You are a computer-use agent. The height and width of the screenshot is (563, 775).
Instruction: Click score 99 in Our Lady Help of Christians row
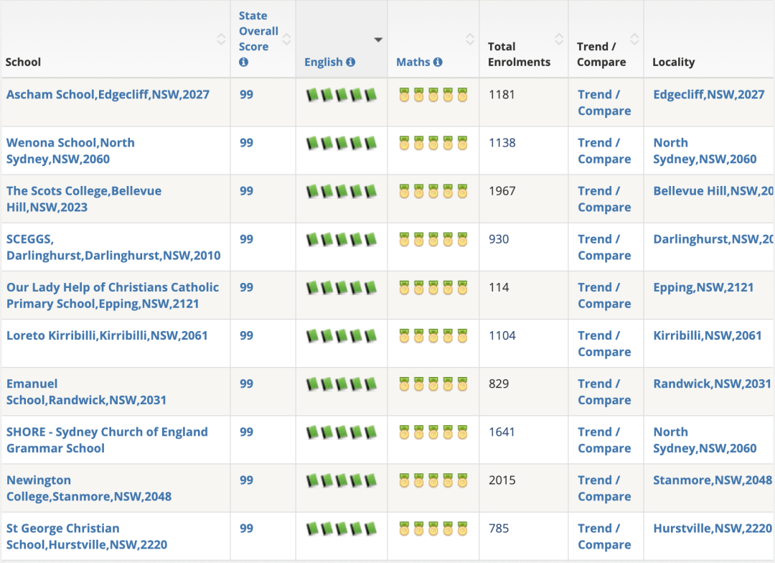click(246, 287)
